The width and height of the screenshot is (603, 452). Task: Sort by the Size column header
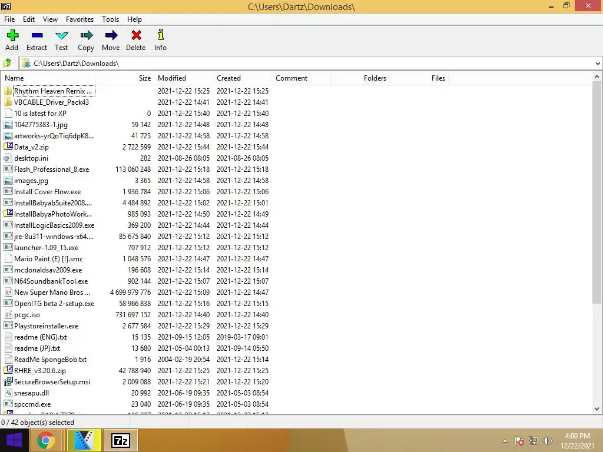click(x=125, y=78)
